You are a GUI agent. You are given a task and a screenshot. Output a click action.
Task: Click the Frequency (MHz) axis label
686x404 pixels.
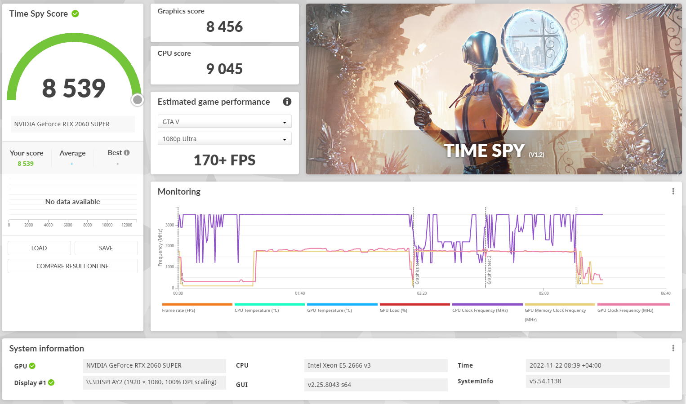(160, 248)
